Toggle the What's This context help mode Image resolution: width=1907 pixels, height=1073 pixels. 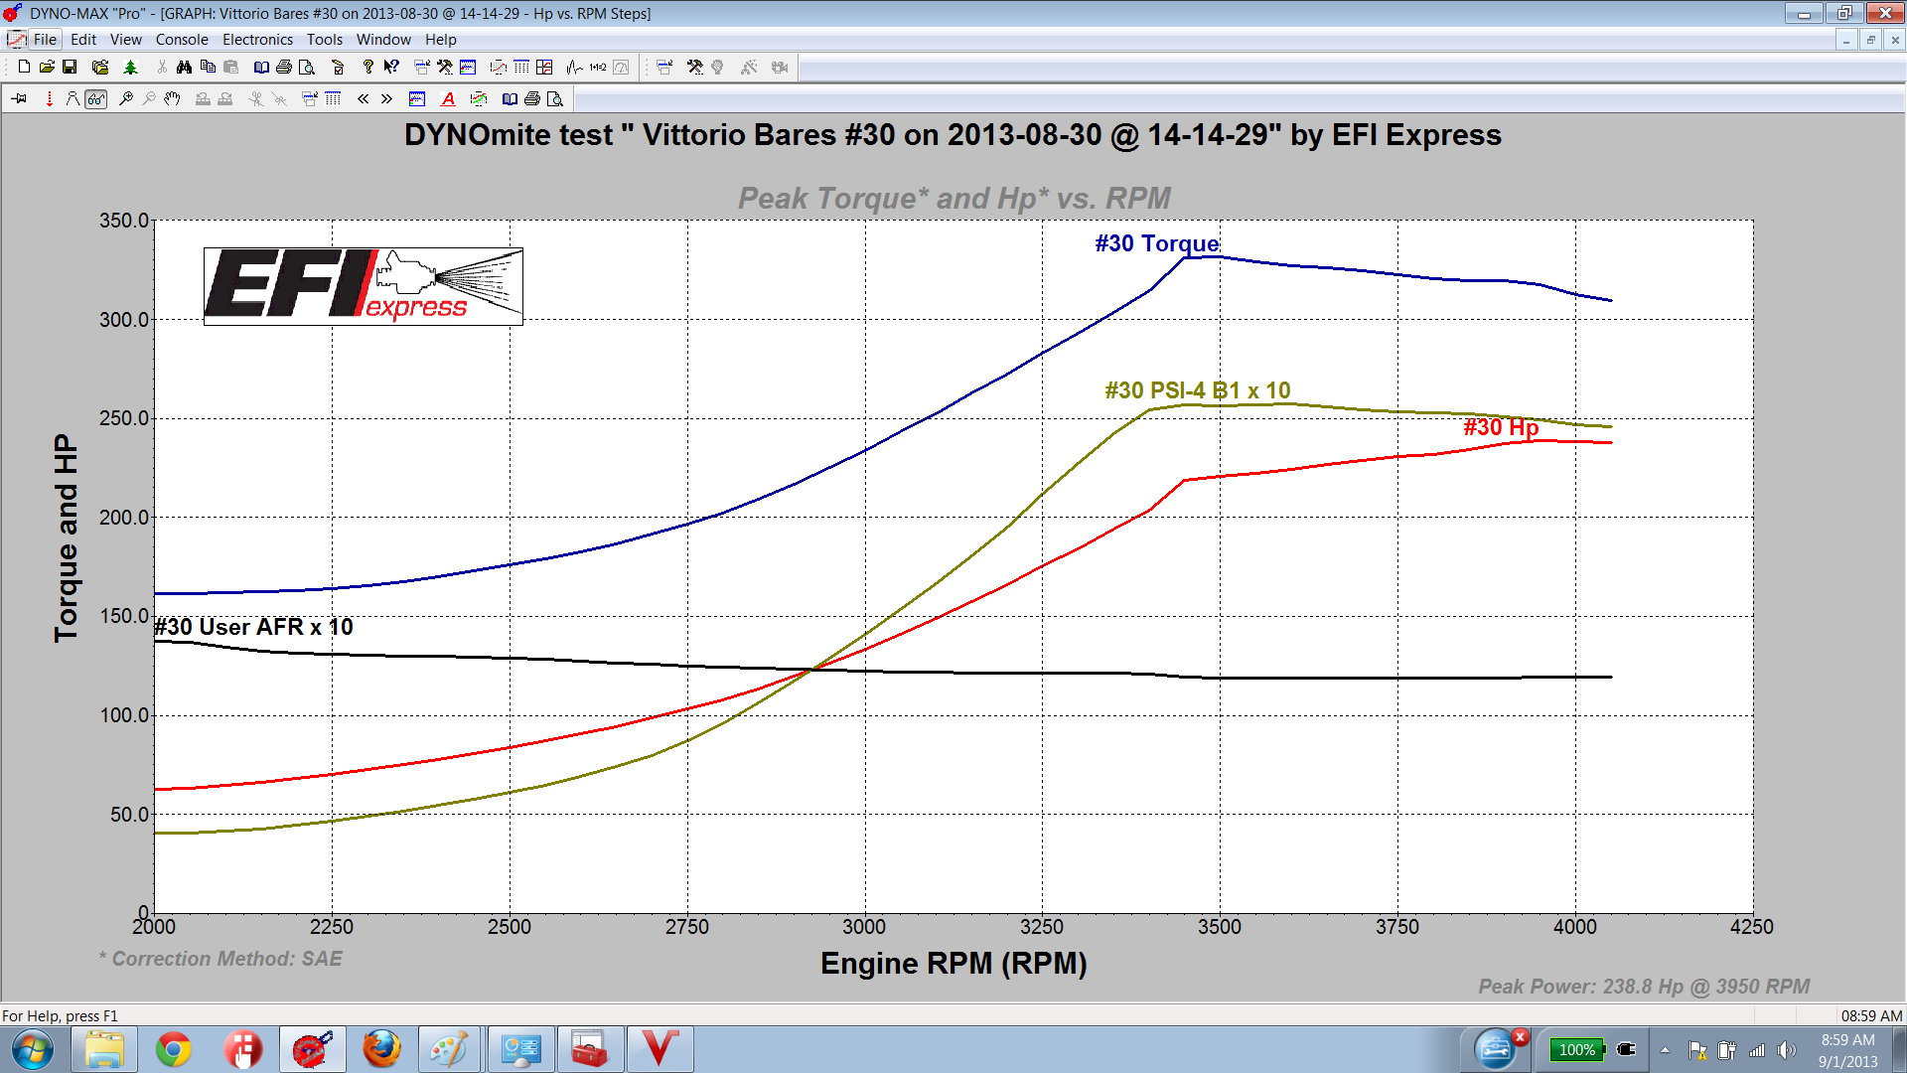tap(389, 68)
